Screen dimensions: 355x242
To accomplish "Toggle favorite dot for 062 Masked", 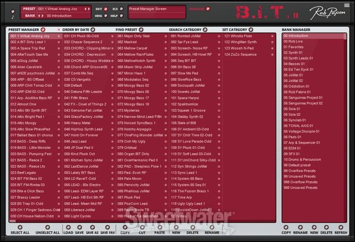I will 166,42.
